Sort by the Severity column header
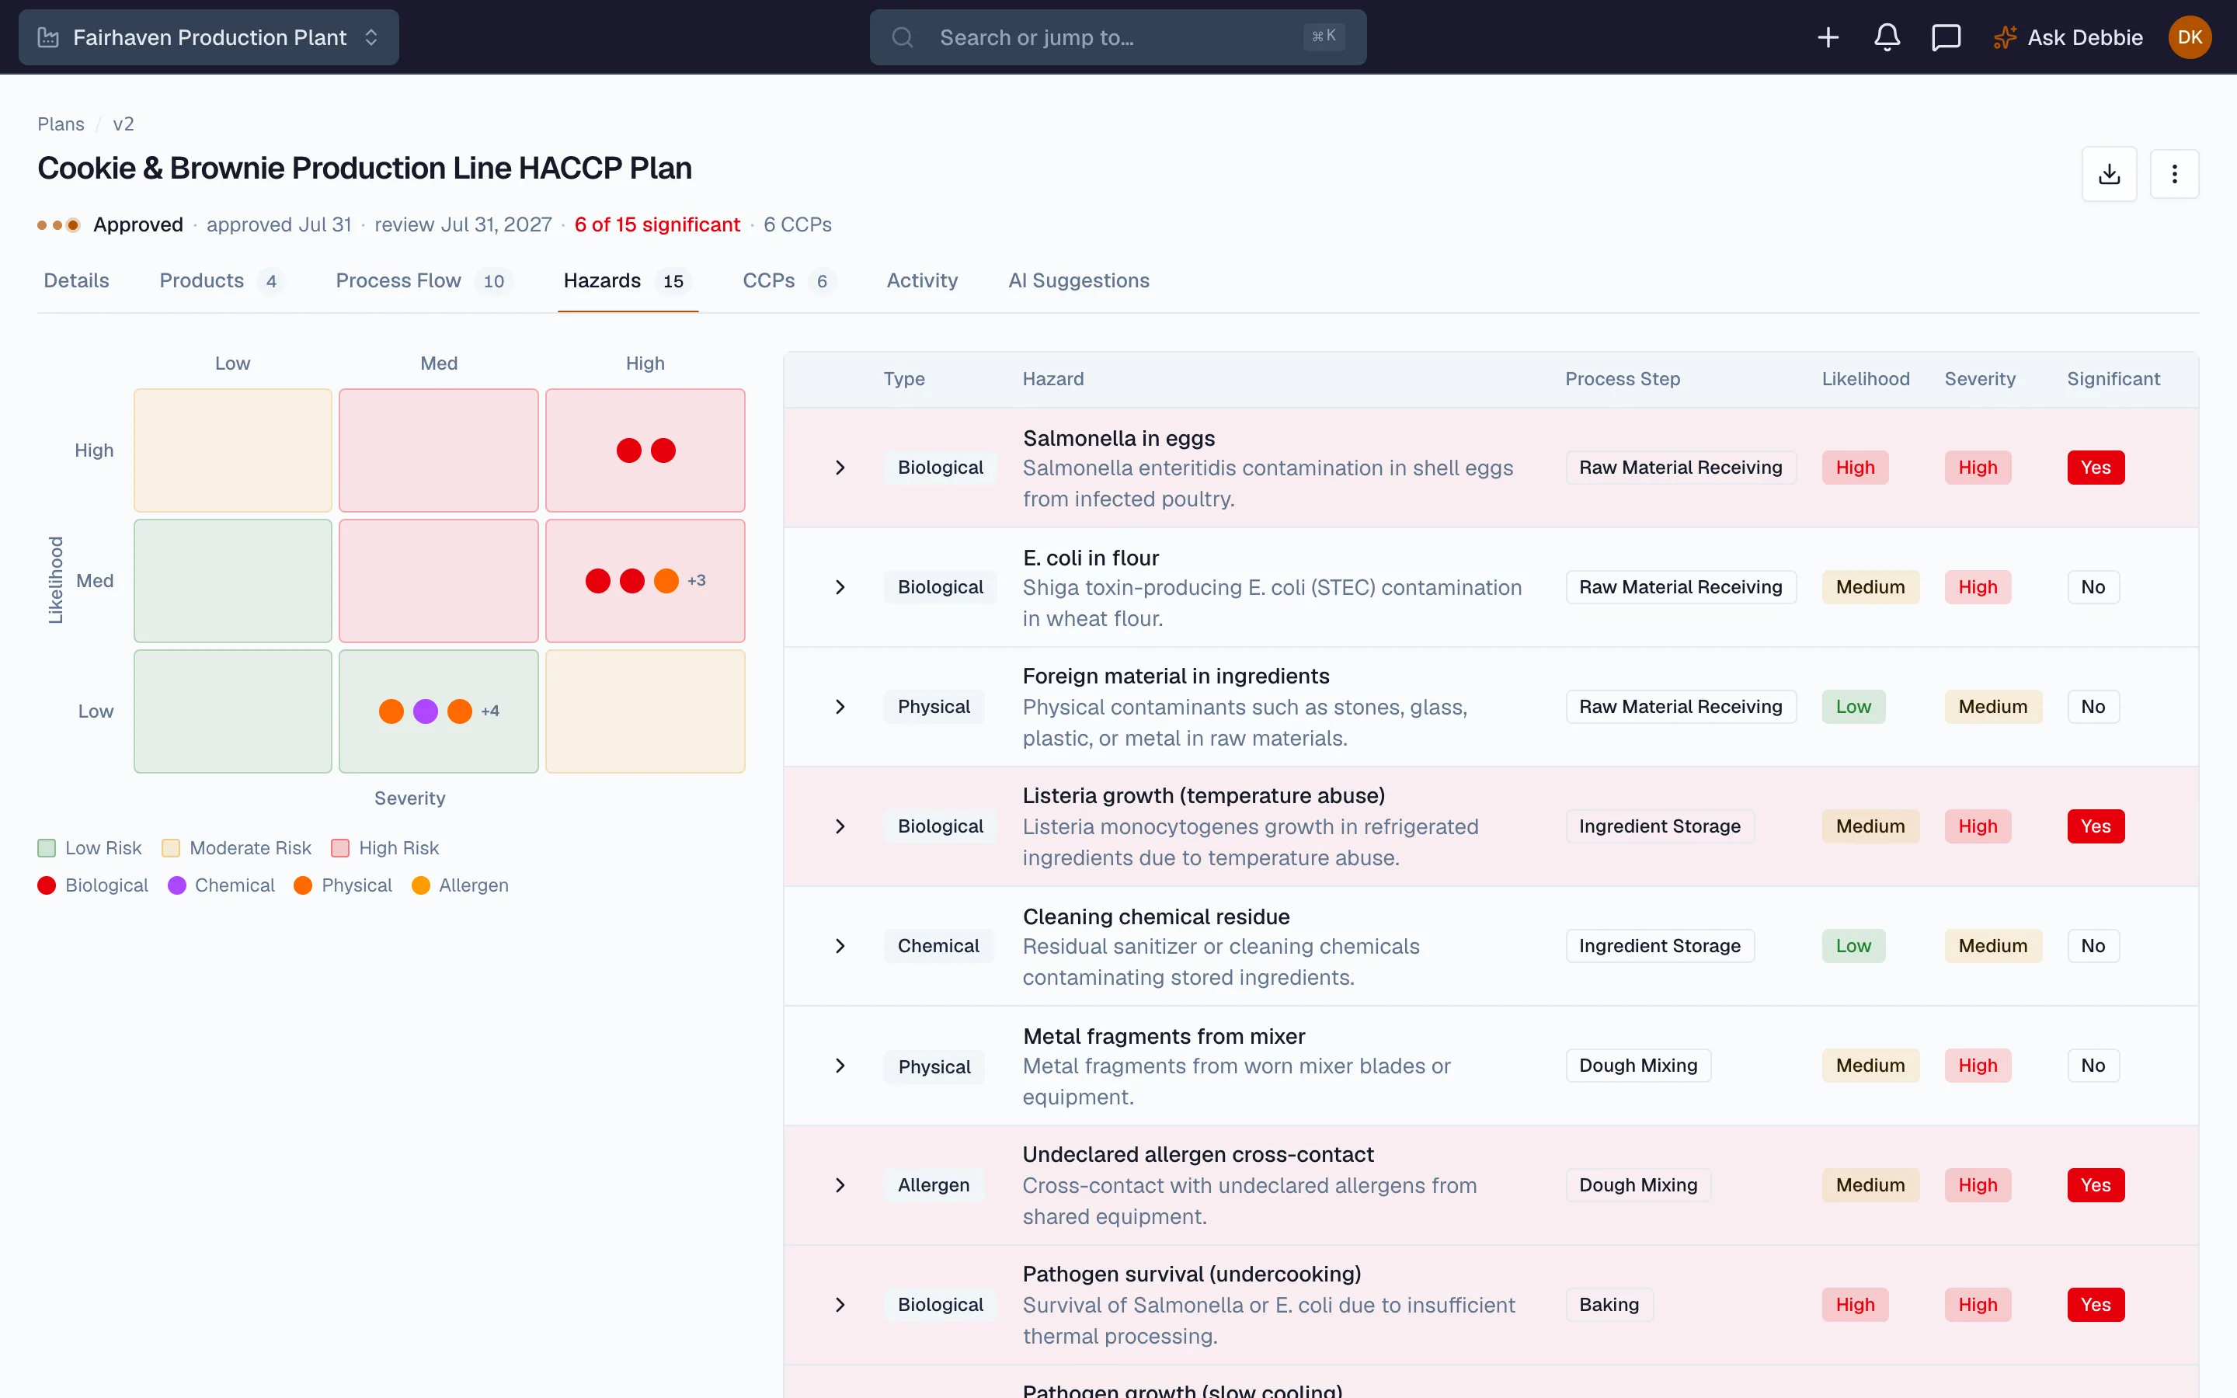The width and height of the screenshot is (2237, 1398). pos(1980,379)
